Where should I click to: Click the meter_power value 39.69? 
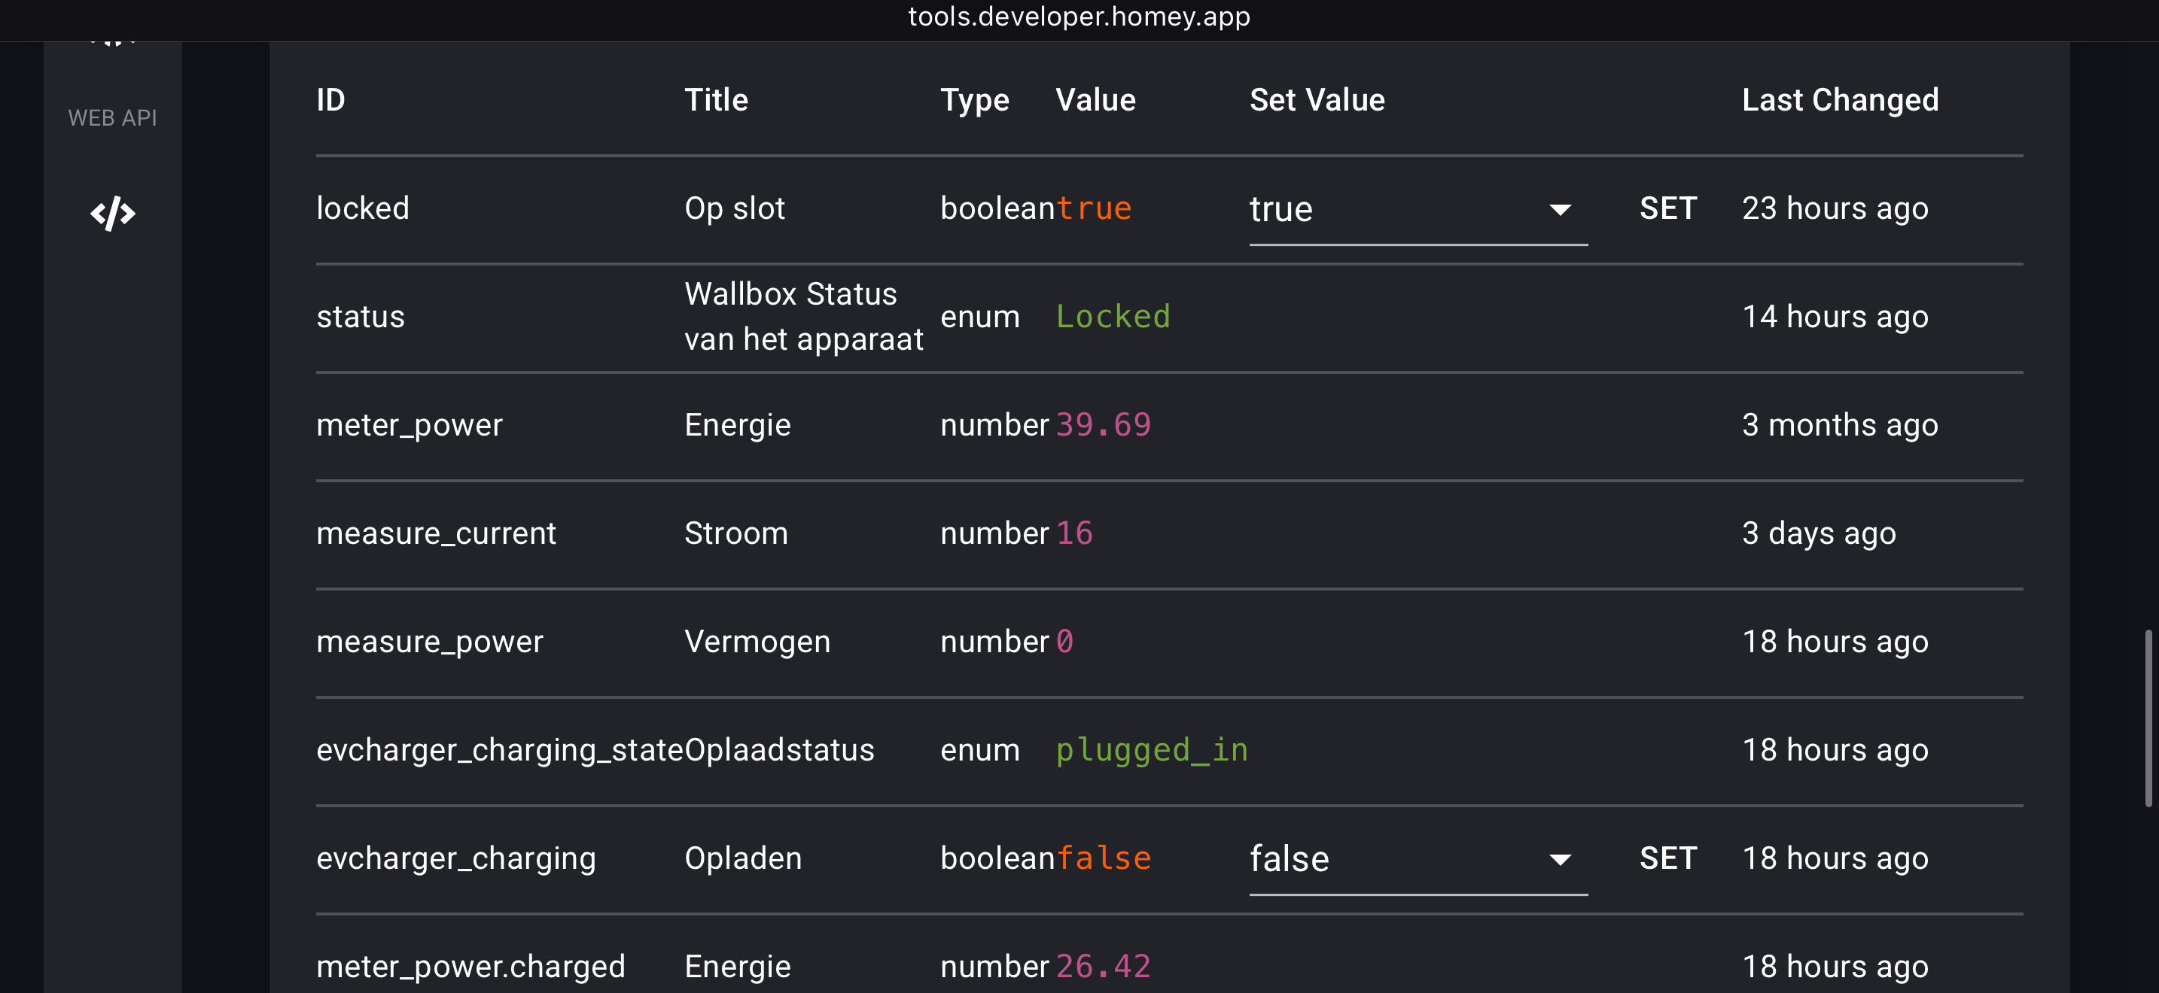tap(1103, 425)
